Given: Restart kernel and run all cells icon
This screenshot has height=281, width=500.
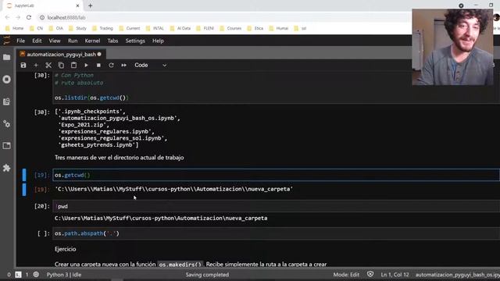Looking at the screenshot, I should point(123,66).
